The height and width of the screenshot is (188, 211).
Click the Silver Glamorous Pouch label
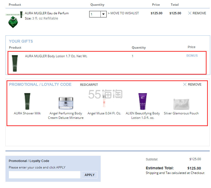[181, 113]
